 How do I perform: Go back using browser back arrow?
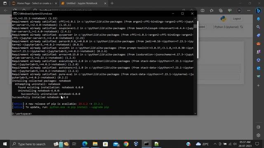pos(5,10)
